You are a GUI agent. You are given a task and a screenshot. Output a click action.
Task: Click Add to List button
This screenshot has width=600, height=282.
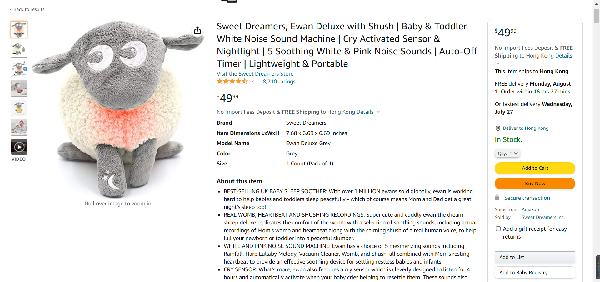(x=535, y=257)
